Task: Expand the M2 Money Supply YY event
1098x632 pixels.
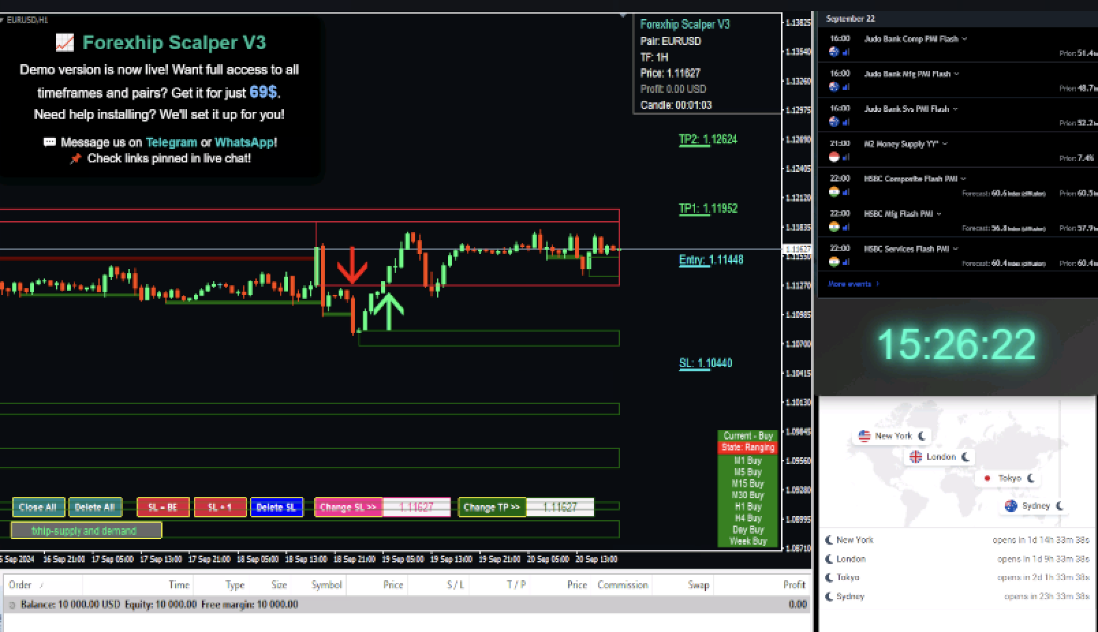Action: point(944,144)
